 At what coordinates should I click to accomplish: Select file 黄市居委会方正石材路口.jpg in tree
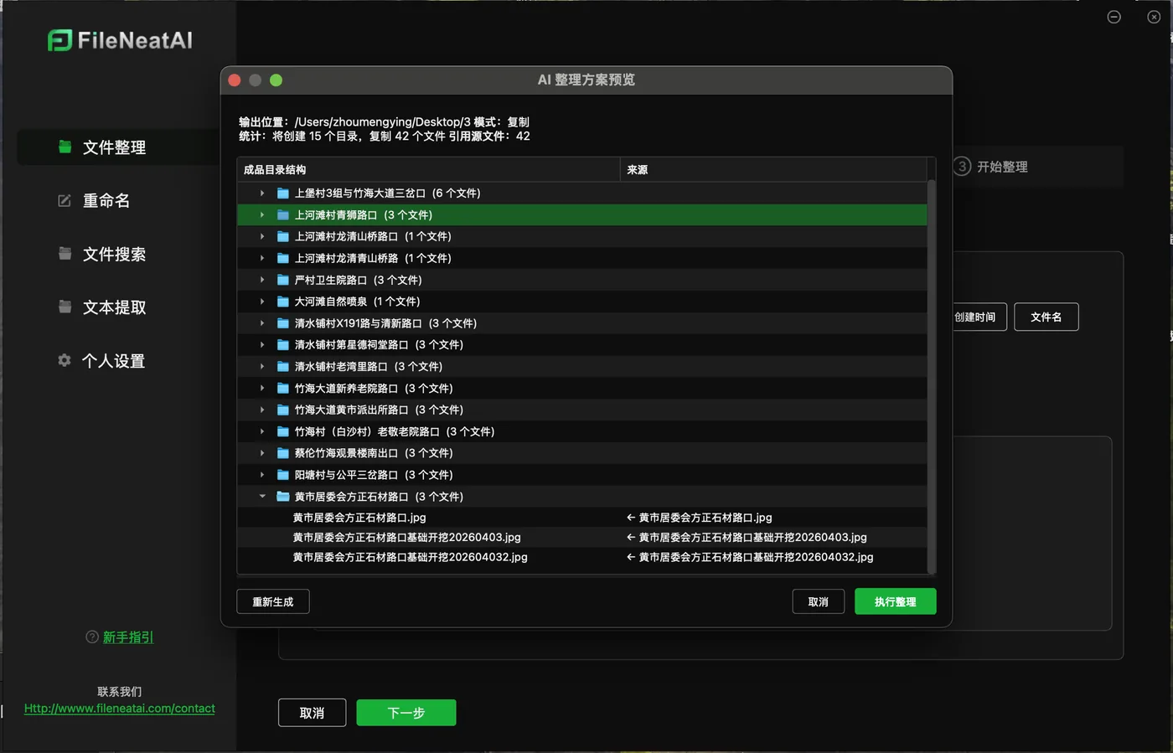(359, 518)
